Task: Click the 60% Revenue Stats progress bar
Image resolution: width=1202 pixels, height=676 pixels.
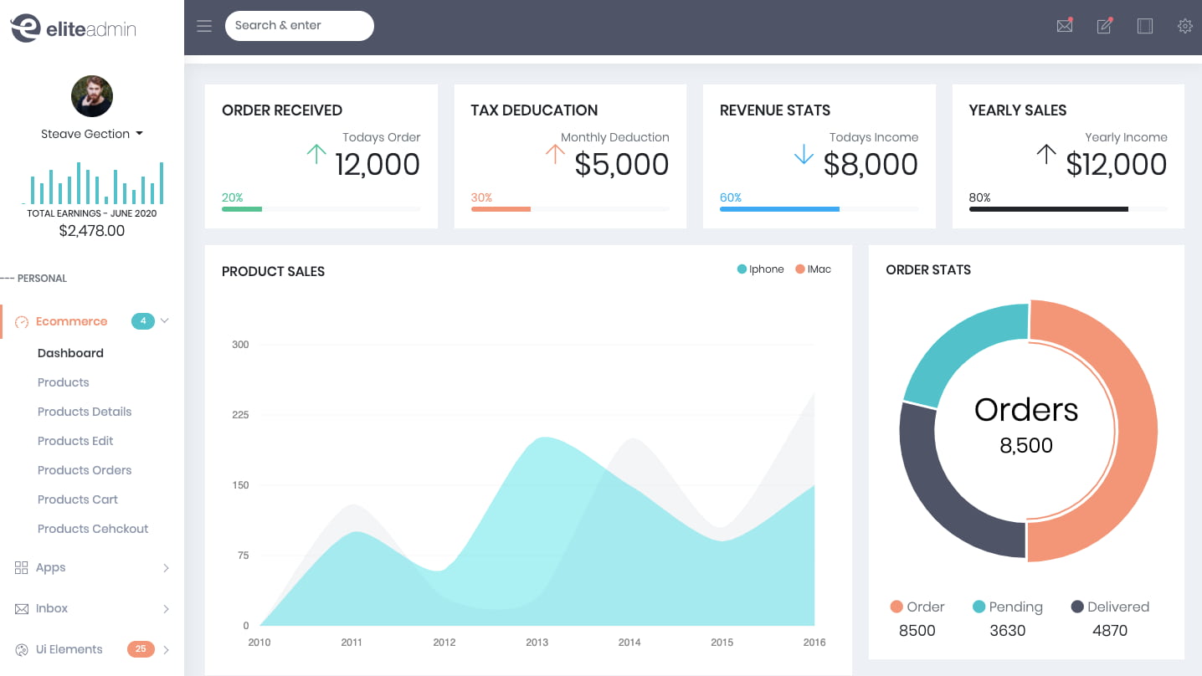Action: pyautogui.click(x=778, y=209)
